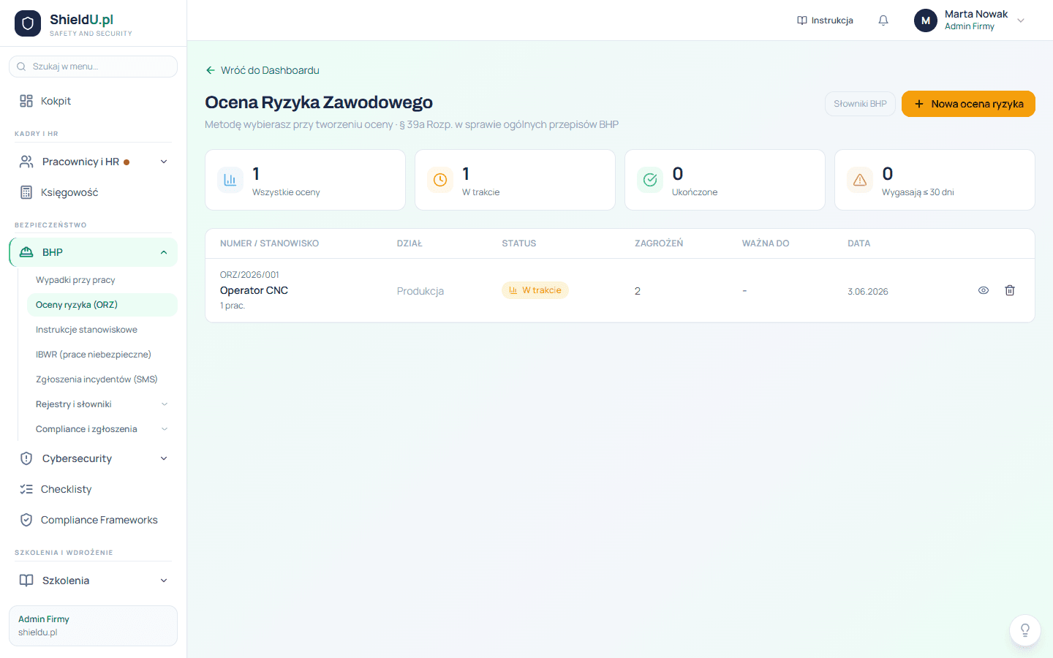The image size is (1053, 658).
Task: Click the Szkolenia book icon
Action: (x=26, y=581)
